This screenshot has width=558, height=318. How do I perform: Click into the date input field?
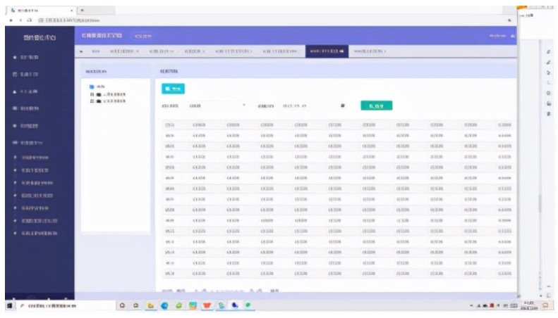click(x=313, y=106)
